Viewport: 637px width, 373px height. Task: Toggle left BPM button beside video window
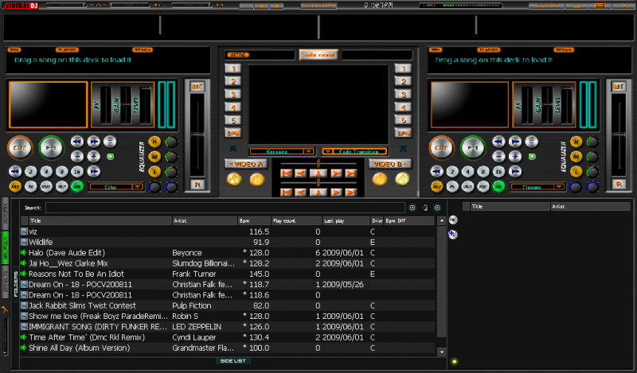[x=233, y=133]
